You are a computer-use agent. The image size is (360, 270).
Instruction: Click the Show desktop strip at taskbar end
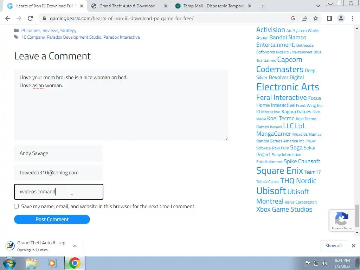(x=358, y=263)
